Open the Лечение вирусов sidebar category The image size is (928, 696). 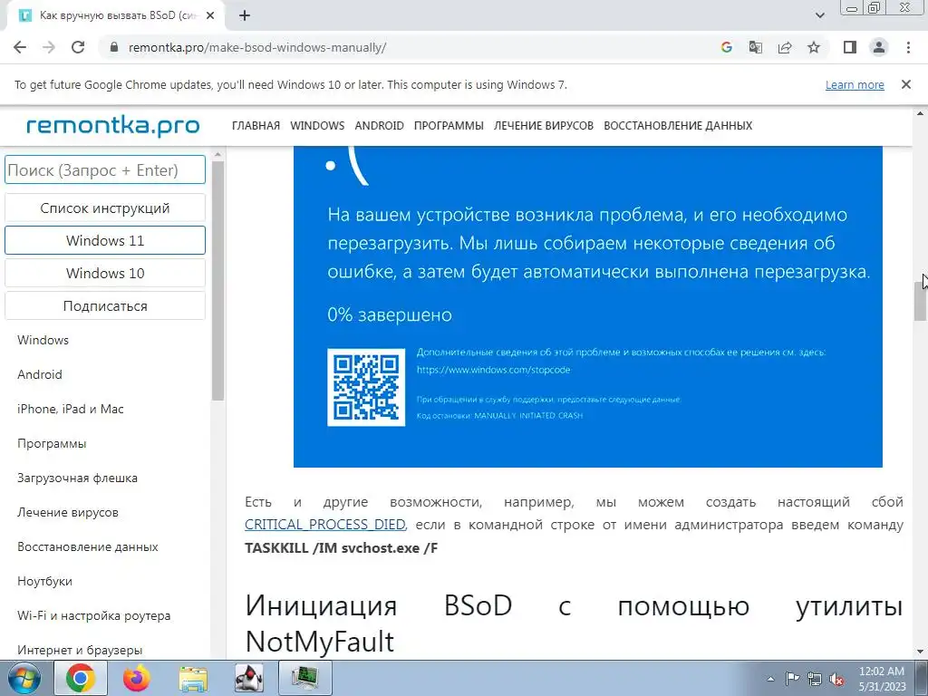pos(67,513)
